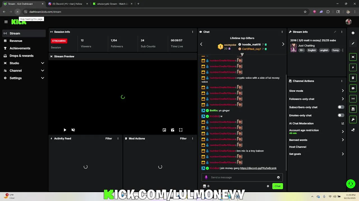Open Drops & rewards in left sidebar
Viewport: 359px width, 201px height.
click(24, 56)
